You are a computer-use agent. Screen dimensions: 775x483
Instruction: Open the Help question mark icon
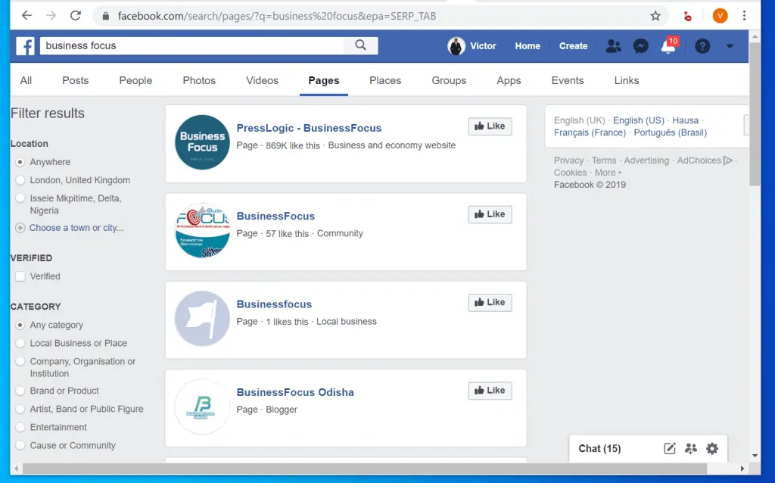[702, 45]
